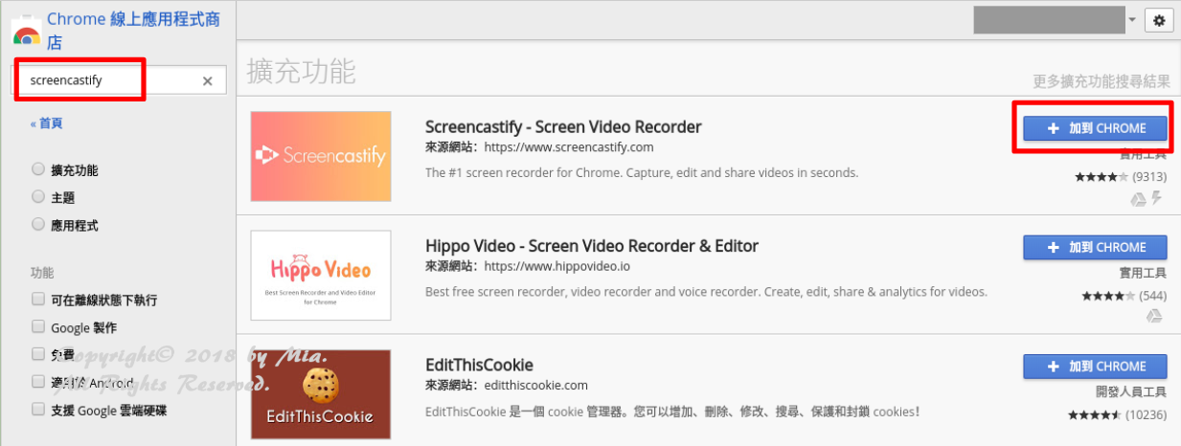Click Hippo Video Google Drive support icon
Image resolution: width=1181 pixels, height=446 pixels.
tap(1154, 316)
